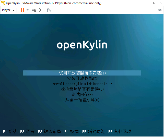The width and height of the screenshot is (164, 137).
Task: Click the VMware app icon in title bar
Action: (x=3, y=3)
